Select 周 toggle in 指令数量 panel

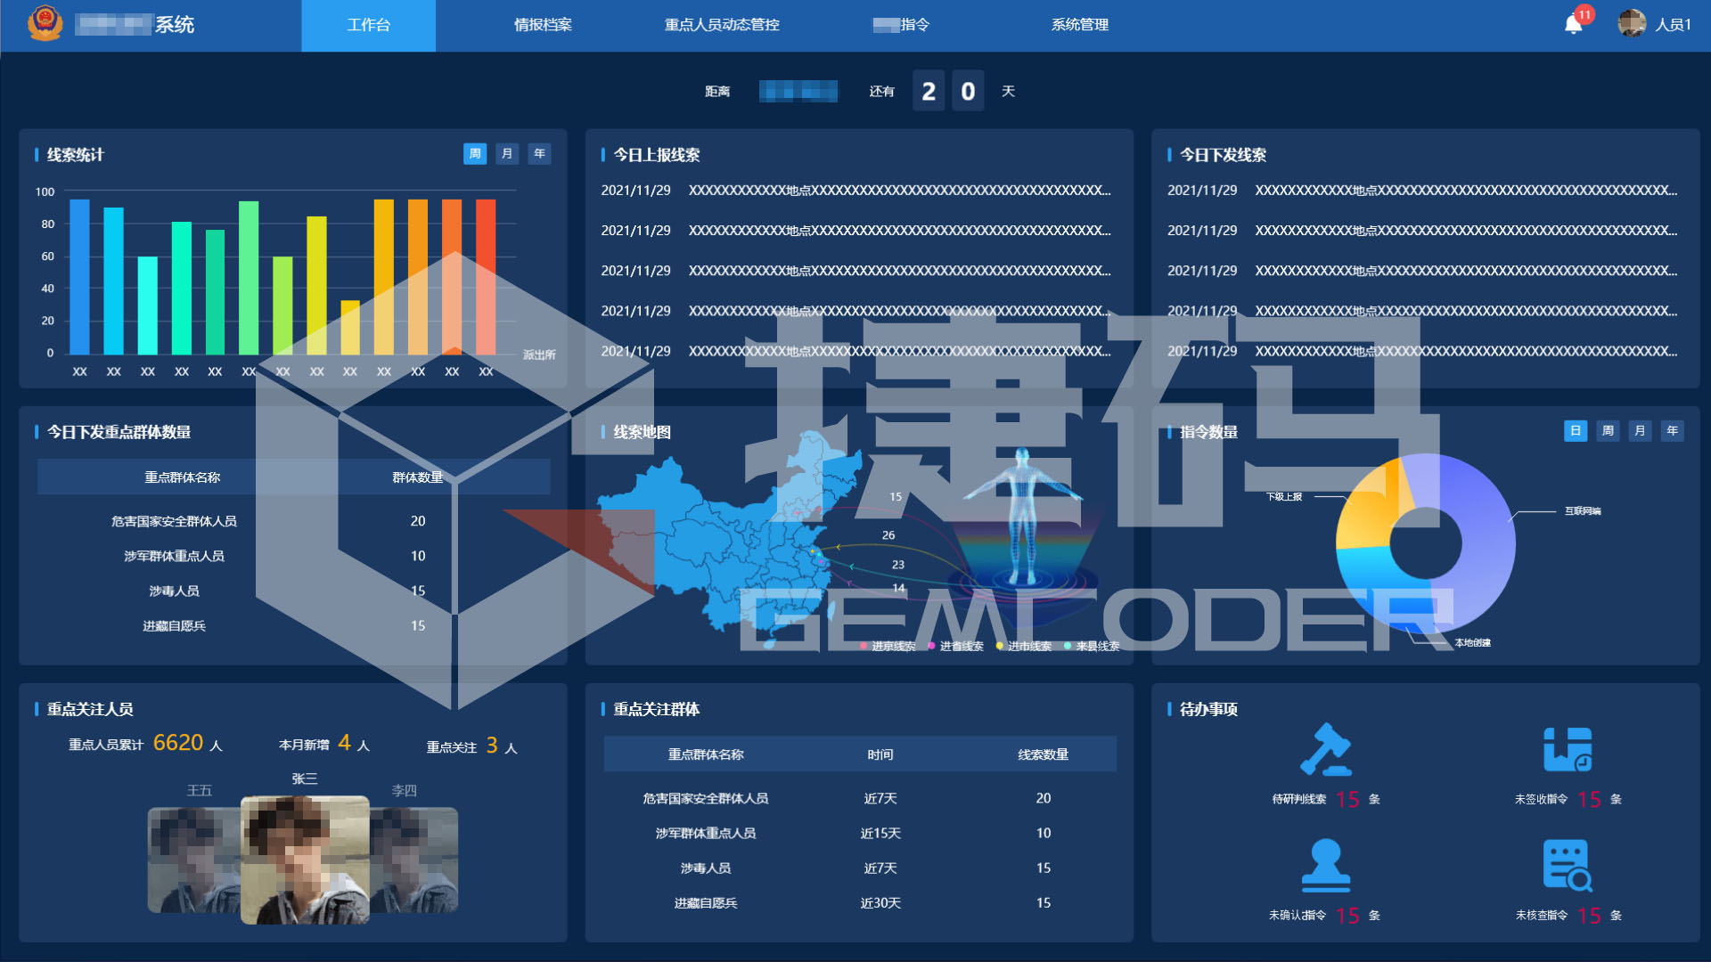coord(1608,431)
